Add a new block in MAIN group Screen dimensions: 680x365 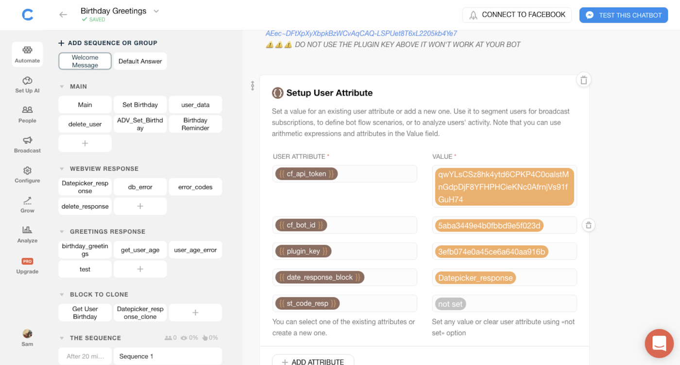[85, 143]
